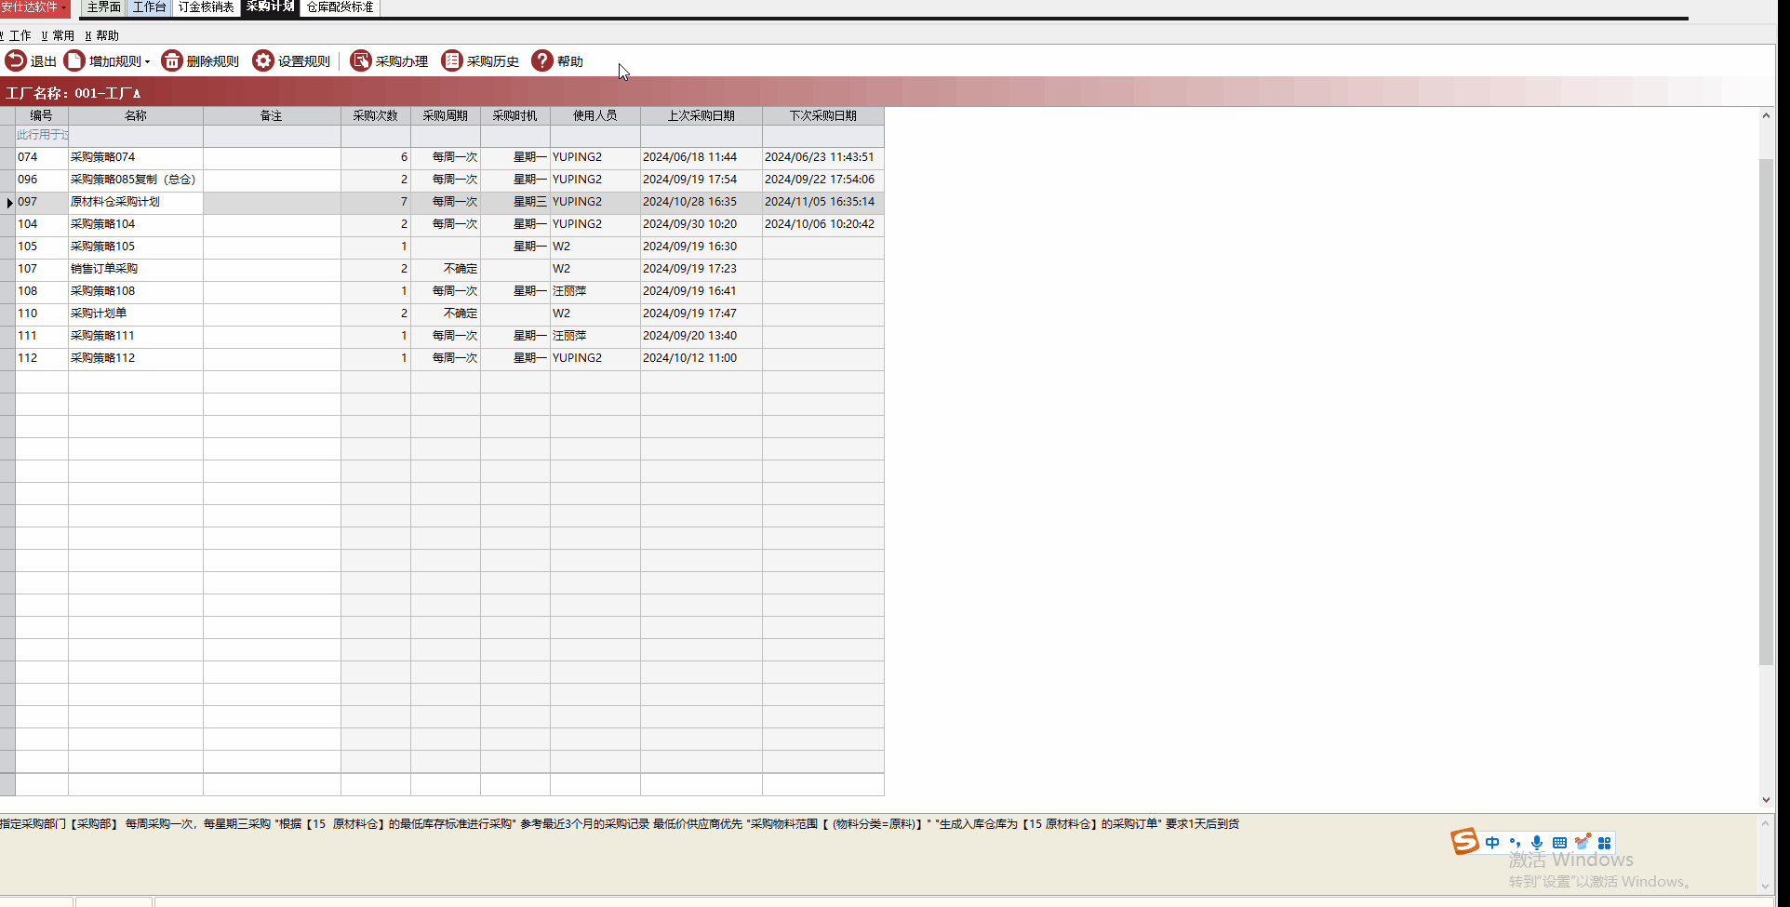
Task: Click the 设置规则 gear icon
Action: coord(263,60)
